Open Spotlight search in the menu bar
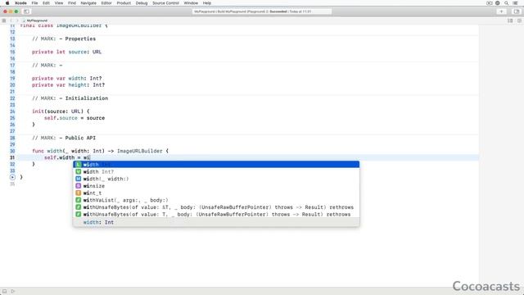 tap(506, 3)
